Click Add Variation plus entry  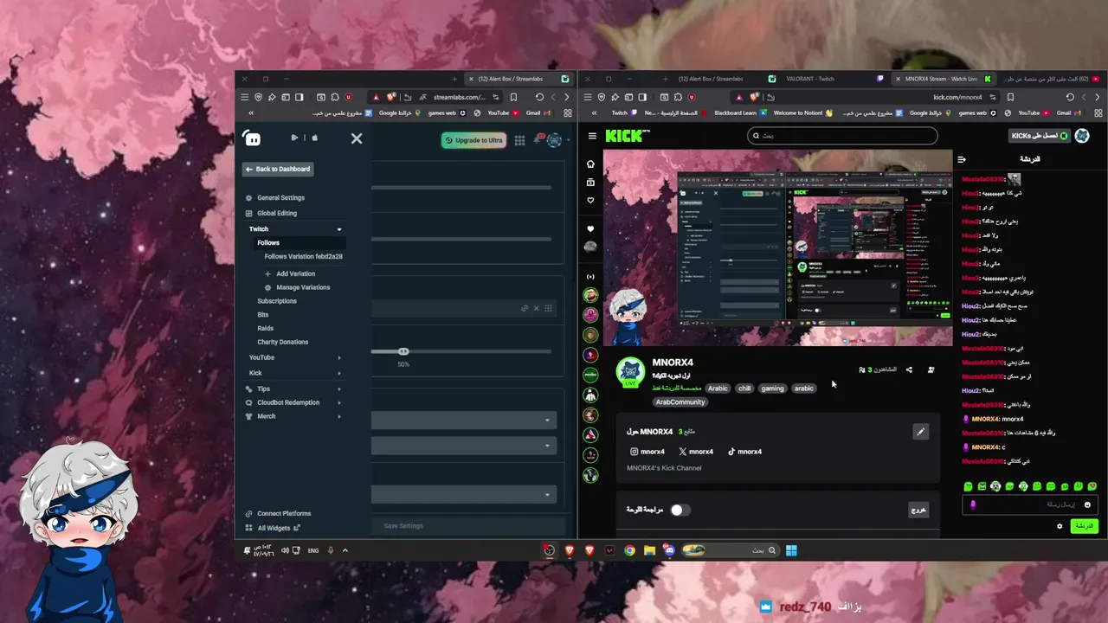(290, 273)
